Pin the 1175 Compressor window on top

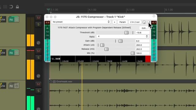(154, 16)
